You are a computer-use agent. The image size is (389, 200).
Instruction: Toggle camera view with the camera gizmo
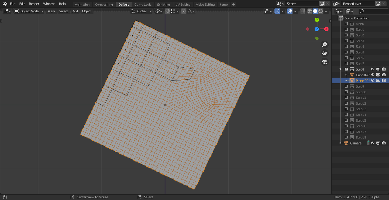click(325, 62)
